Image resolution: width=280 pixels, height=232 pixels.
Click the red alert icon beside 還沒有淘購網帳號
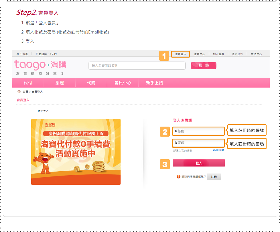(178, 177)
